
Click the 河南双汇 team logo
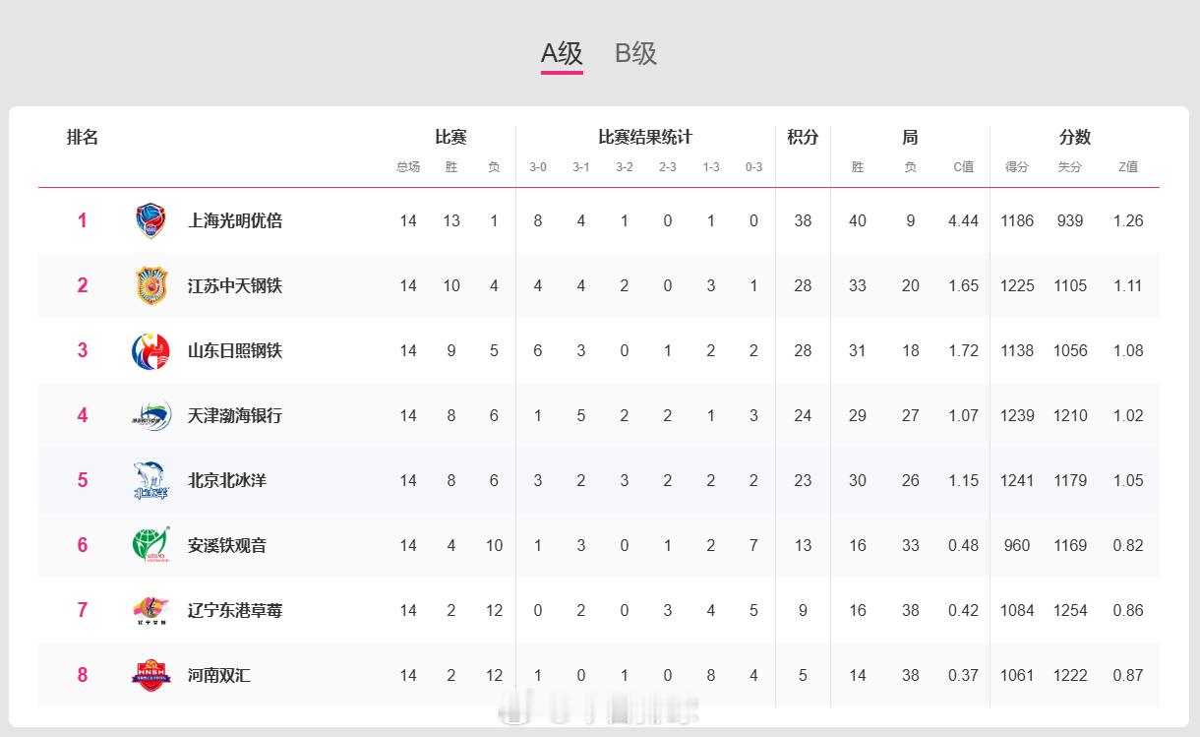[x=150, y=675]
